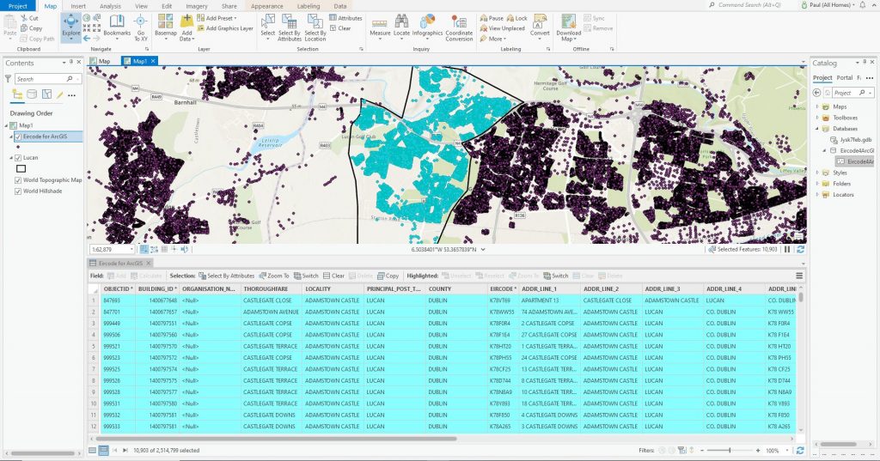The width and height of the screenshot is (880, 461).
Task: Open the Coordinate Conversion tool
Action: [x=459, y=27]
